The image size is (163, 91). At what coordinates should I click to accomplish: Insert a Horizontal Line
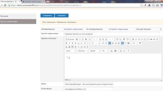pos(75,47)
